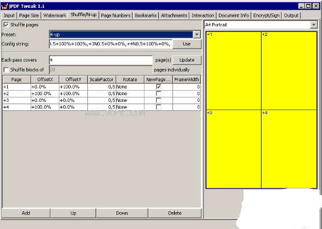This screenshot has height=229, width=322.
Task: Click Rotate None cell in row +2
Action: [x=130, y=94]
